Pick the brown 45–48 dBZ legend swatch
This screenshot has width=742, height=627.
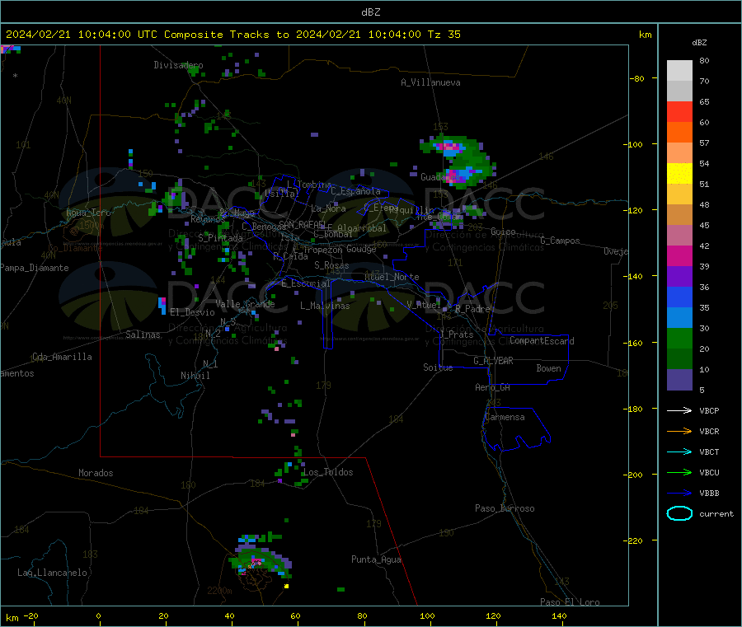click(679, 215)
